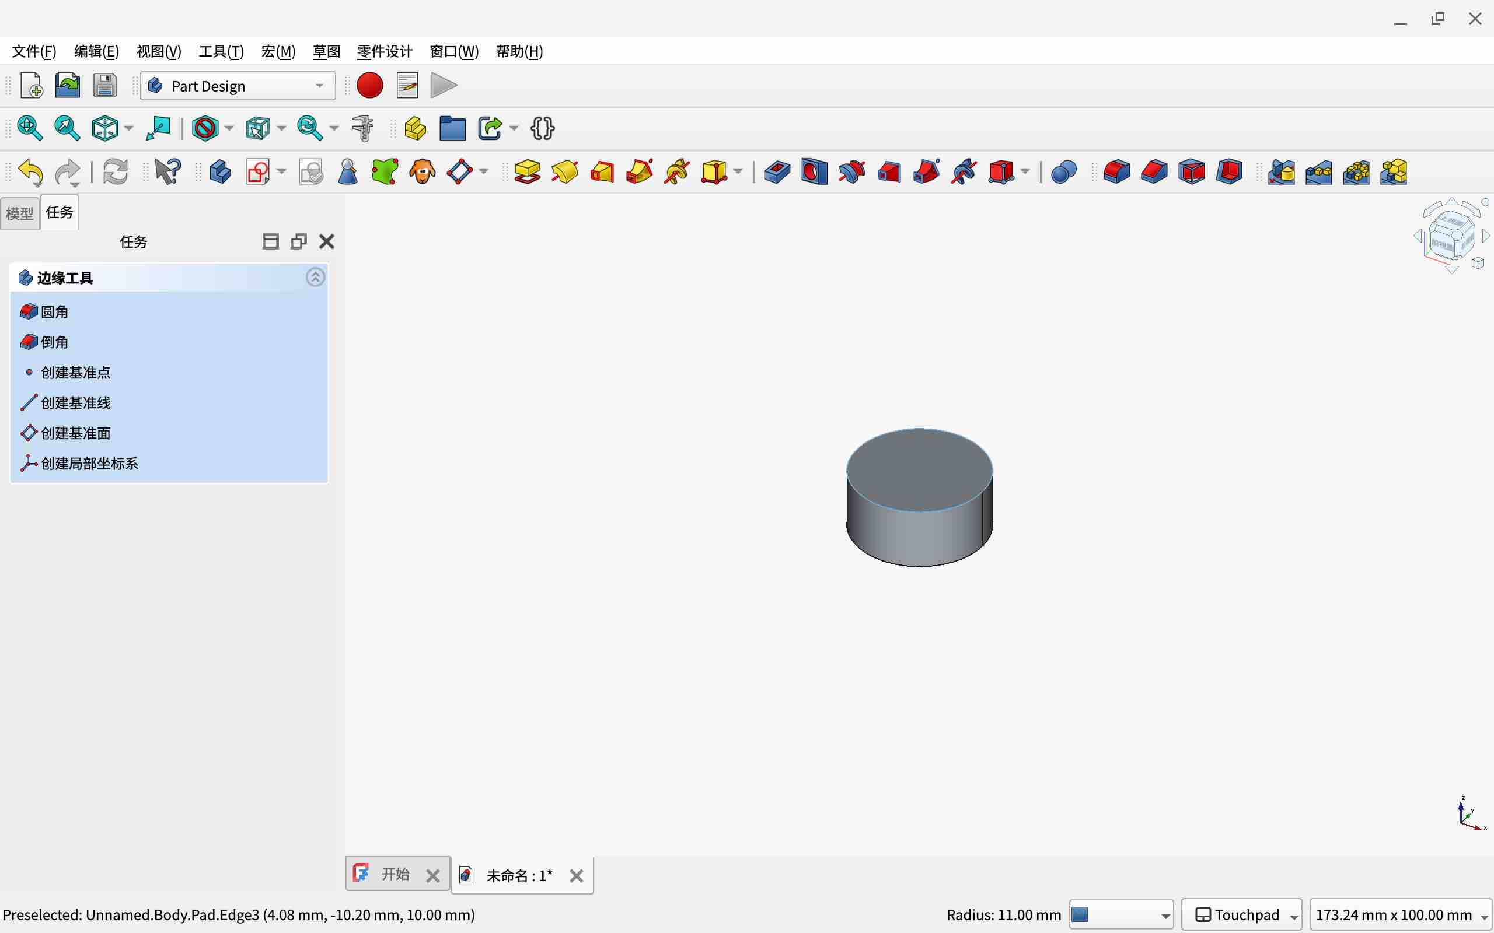
Task: Select the Boolean operation icon
Action: point(1063,171)
